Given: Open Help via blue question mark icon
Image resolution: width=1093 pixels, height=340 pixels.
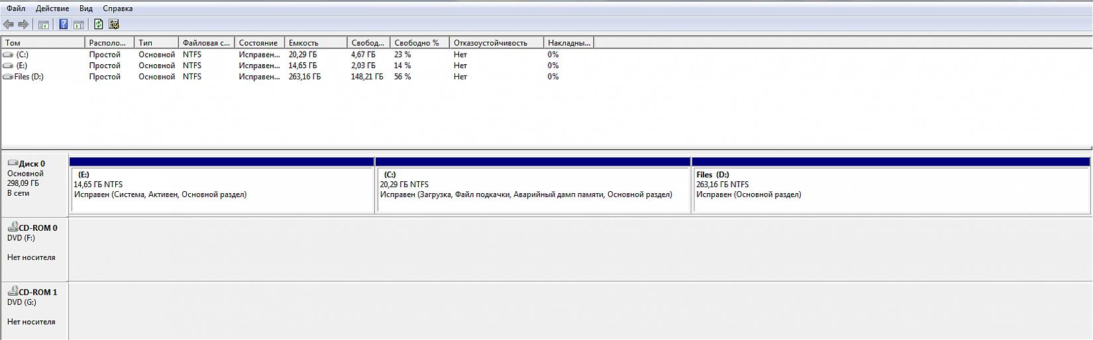Looking at the screenshot, I should click(63, 24).
